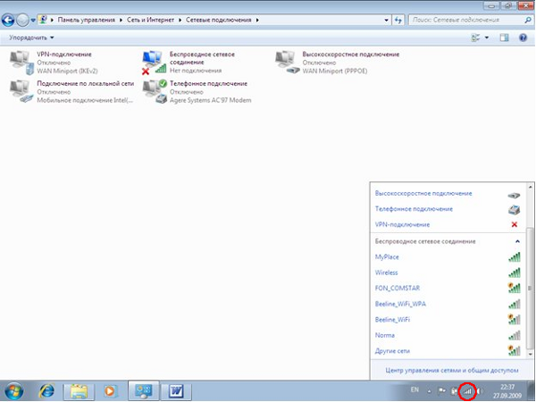Screen dimensions: 536x402
Task: Launch Windows Media Player from taskbar
Action: coord(110,390)
